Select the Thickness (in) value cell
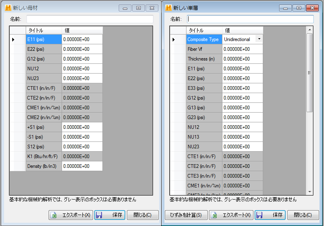Image resolution: width=324 pixels, height=226 pixels. pos(242,59)
